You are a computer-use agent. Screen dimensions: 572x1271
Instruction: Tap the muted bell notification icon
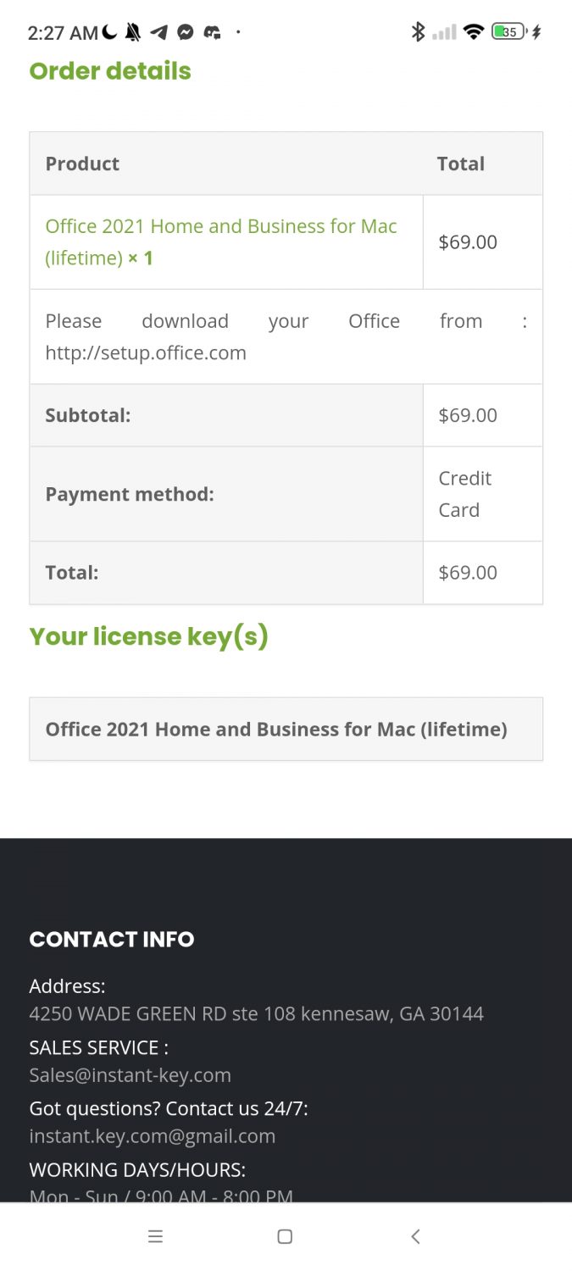(x=133, y=33)
